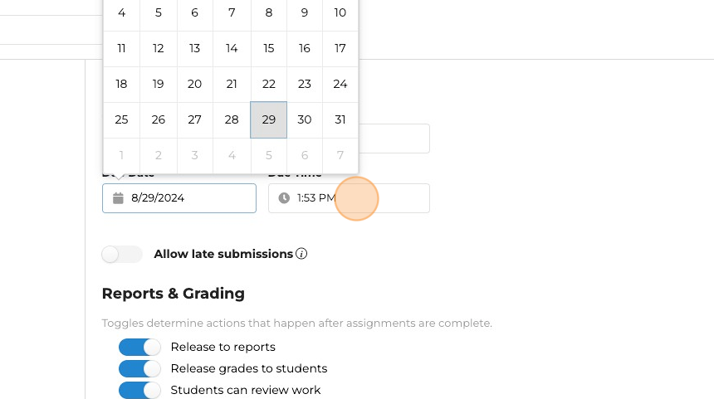Image resolution: width=714 pixels, height=399 pixels.
Task: Click greyed-out day 1 of next month
Action: coord(122,155)
